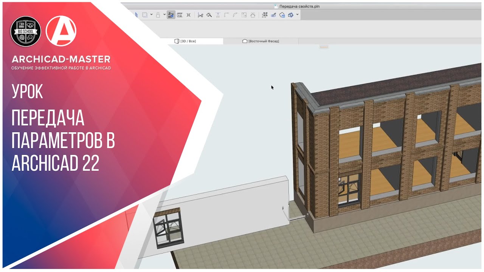This screenshot has width=484, height=272.
Task: Expand the arrow beside the lock icon
Action: [x=164, y=15]
